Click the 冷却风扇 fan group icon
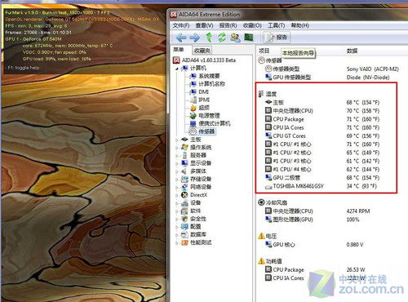 (x=261, y=202)
